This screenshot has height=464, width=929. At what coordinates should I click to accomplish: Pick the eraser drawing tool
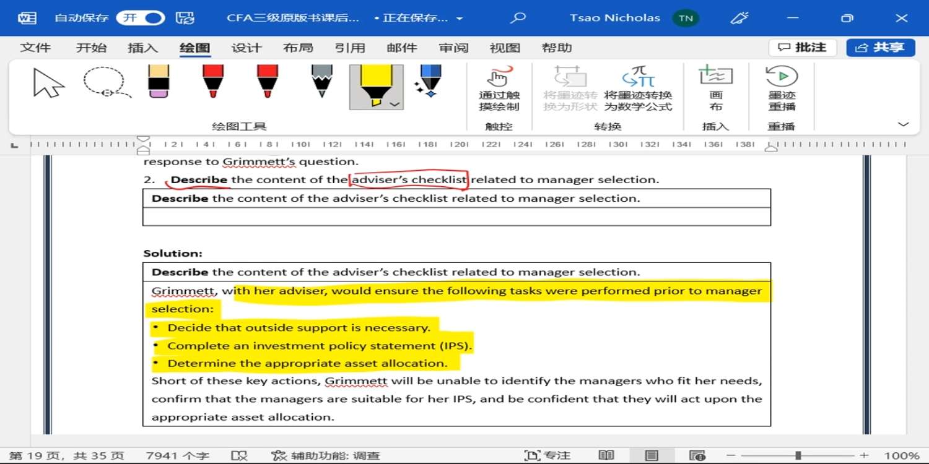tap(159, 82)
